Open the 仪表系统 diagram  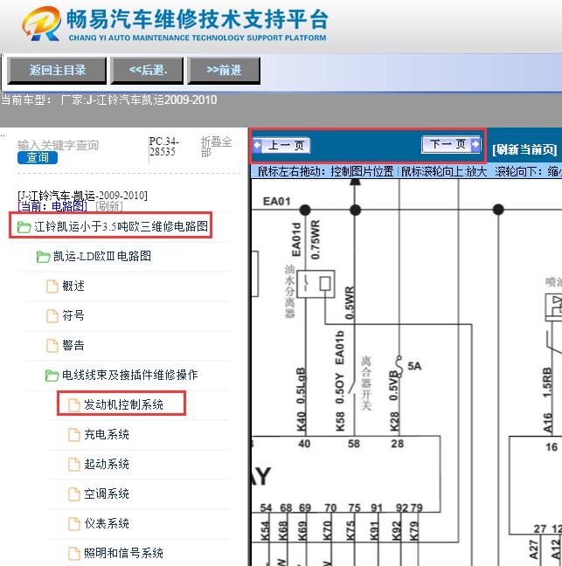point(107,523)
